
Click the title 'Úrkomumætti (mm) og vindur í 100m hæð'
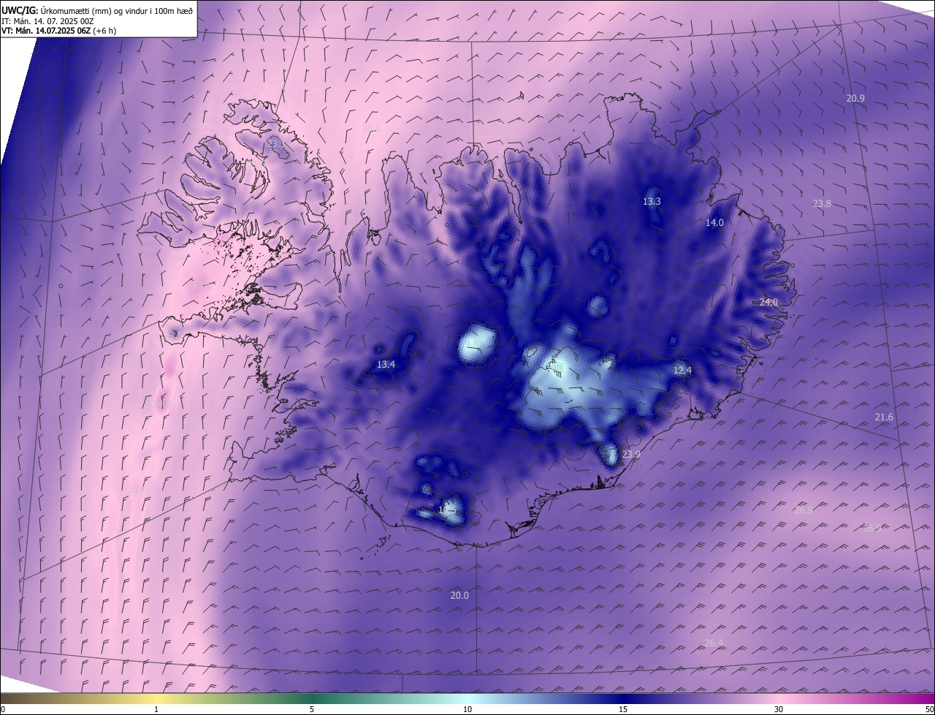(117, 10)
